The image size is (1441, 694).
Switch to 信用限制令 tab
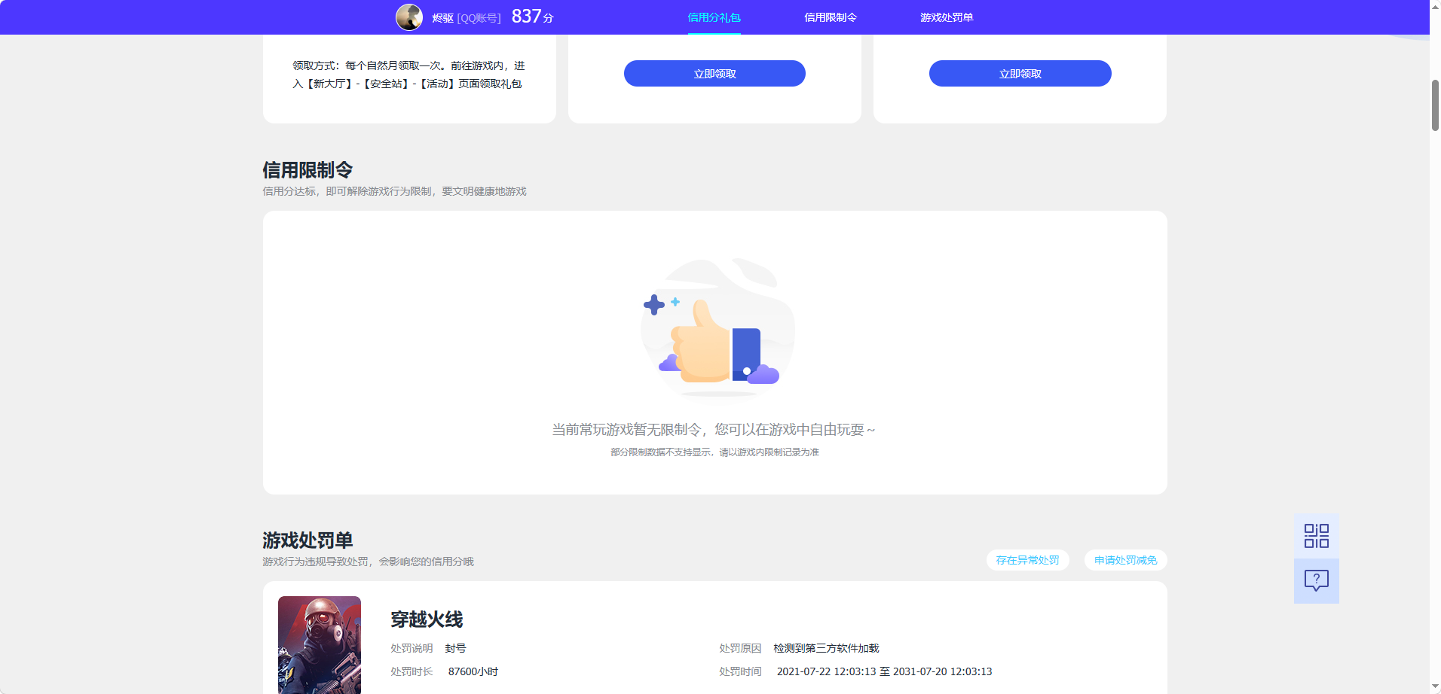(x=830, y=17)
